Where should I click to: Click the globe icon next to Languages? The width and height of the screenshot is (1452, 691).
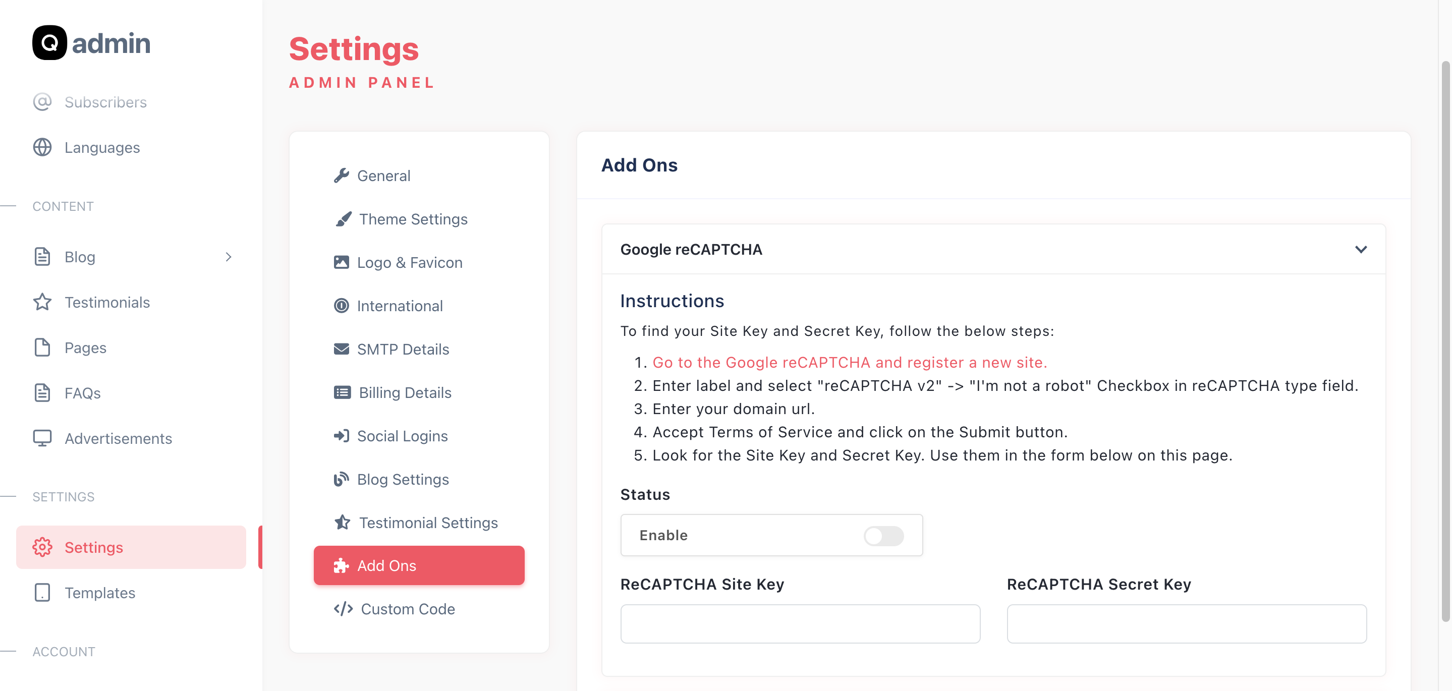click(42, 147)
